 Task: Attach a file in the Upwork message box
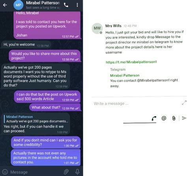tap(174, 118)
